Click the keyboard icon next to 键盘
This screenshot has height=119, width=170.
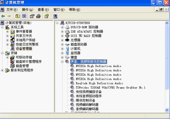pos(67,57)
